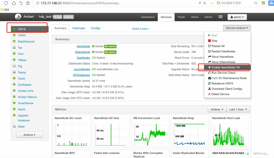Click the browser undo/back arrow icon

click(x=21, y=3)
